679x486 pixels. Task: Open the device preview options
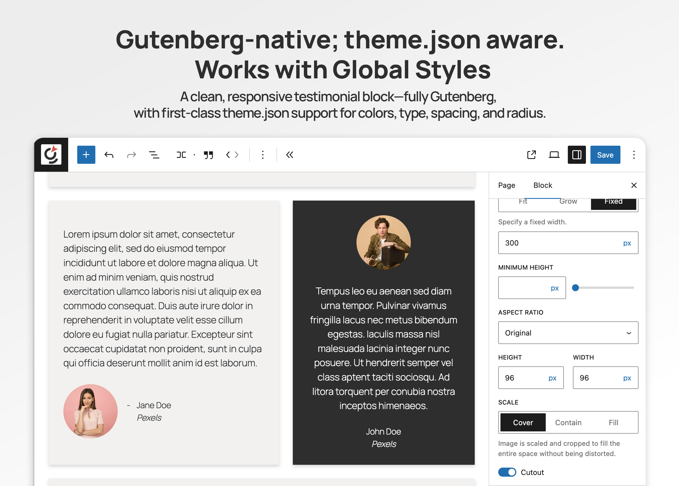coord(554,155)
